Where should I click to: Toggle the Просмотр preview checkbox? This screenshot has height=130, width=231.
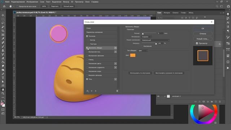(197, 43)
